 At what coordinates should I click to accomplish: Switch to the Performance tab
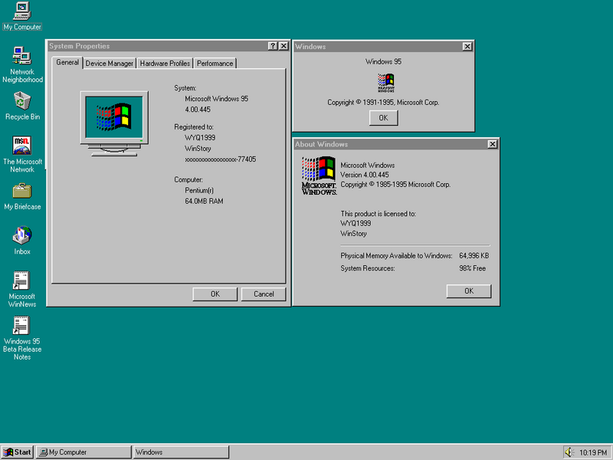click(215, 64)
